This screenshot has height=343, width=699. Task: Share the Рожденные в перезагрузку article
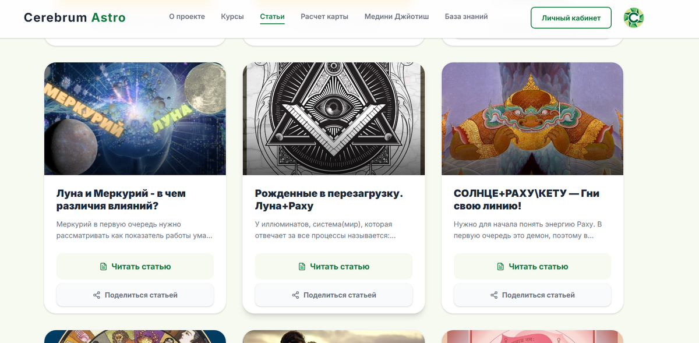[334, 295]
